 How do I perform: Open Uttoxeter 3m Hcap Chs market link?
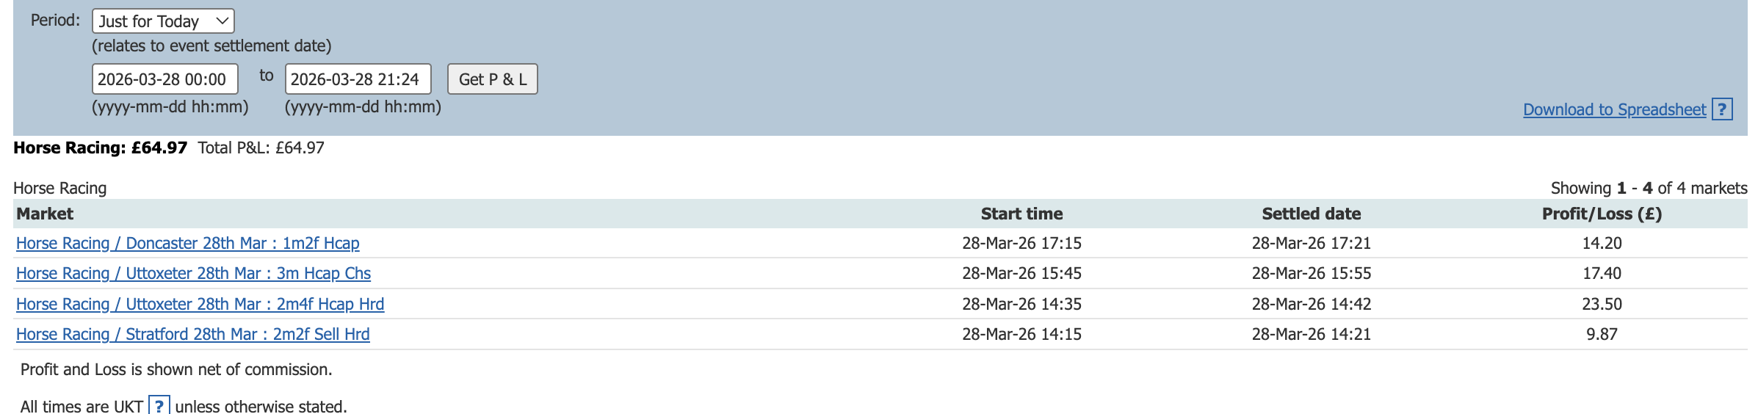point(193,273)
